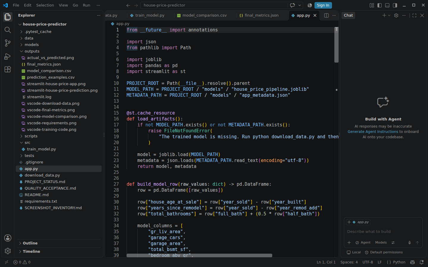
Task: Click the Describe what to build input
Action: click(x=383, y=232)
